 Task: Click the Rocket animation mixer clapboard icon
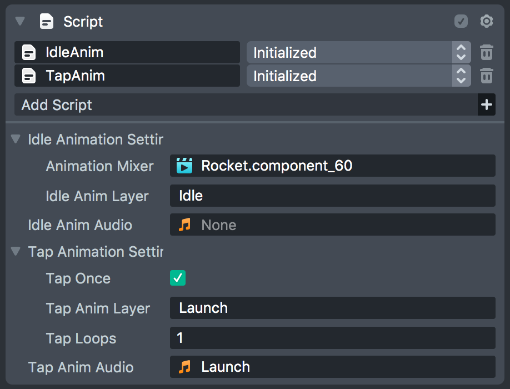pyautogui.click(x=184, y=166)
